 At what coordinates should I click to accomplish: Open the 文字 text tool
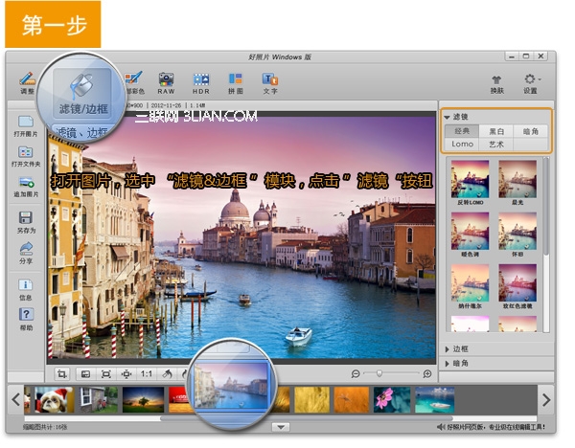(x=270, y=82)
